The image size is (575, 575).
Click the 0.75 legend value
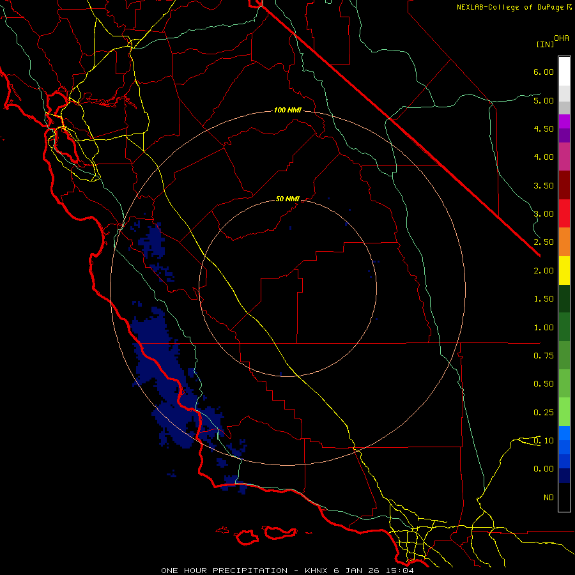pyautogui.click(x=544, y=356)
